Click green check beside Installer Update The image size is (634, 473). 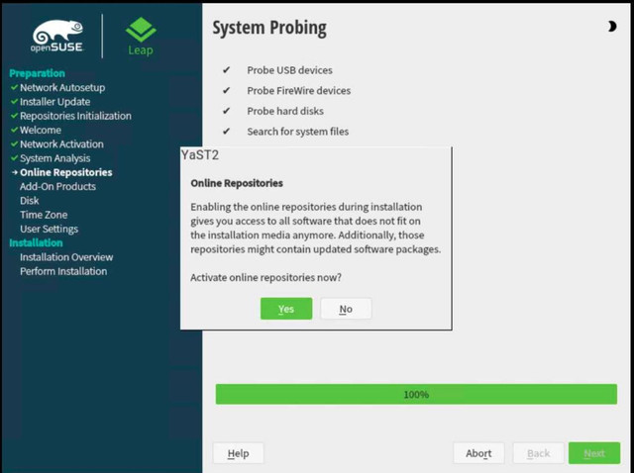pos(15,101)
